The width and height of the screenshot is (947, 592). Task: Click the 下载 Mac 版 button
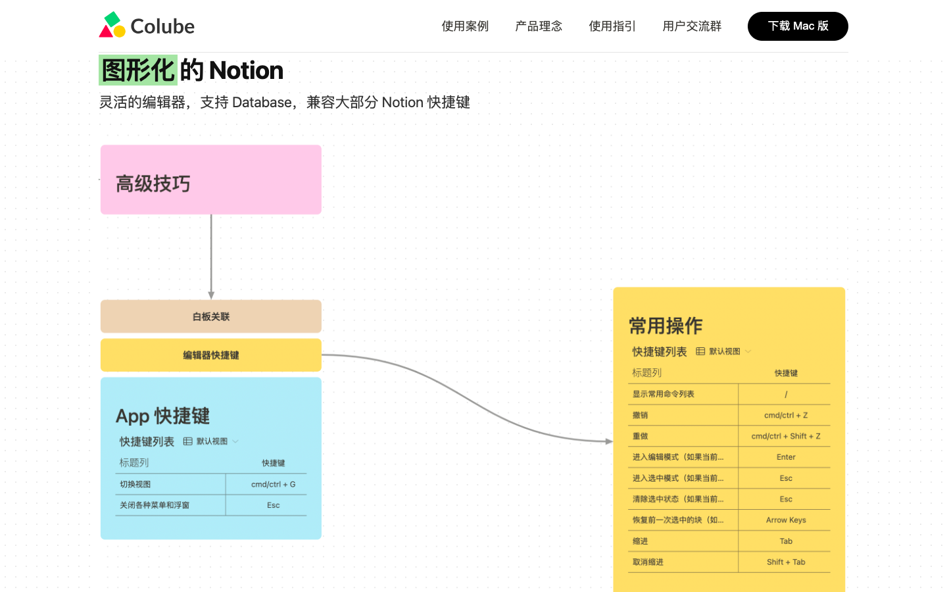pyautogui.click(x=798, y=26)
